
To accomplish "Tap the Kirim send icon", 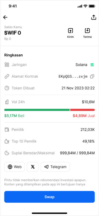I will (70, 31).
